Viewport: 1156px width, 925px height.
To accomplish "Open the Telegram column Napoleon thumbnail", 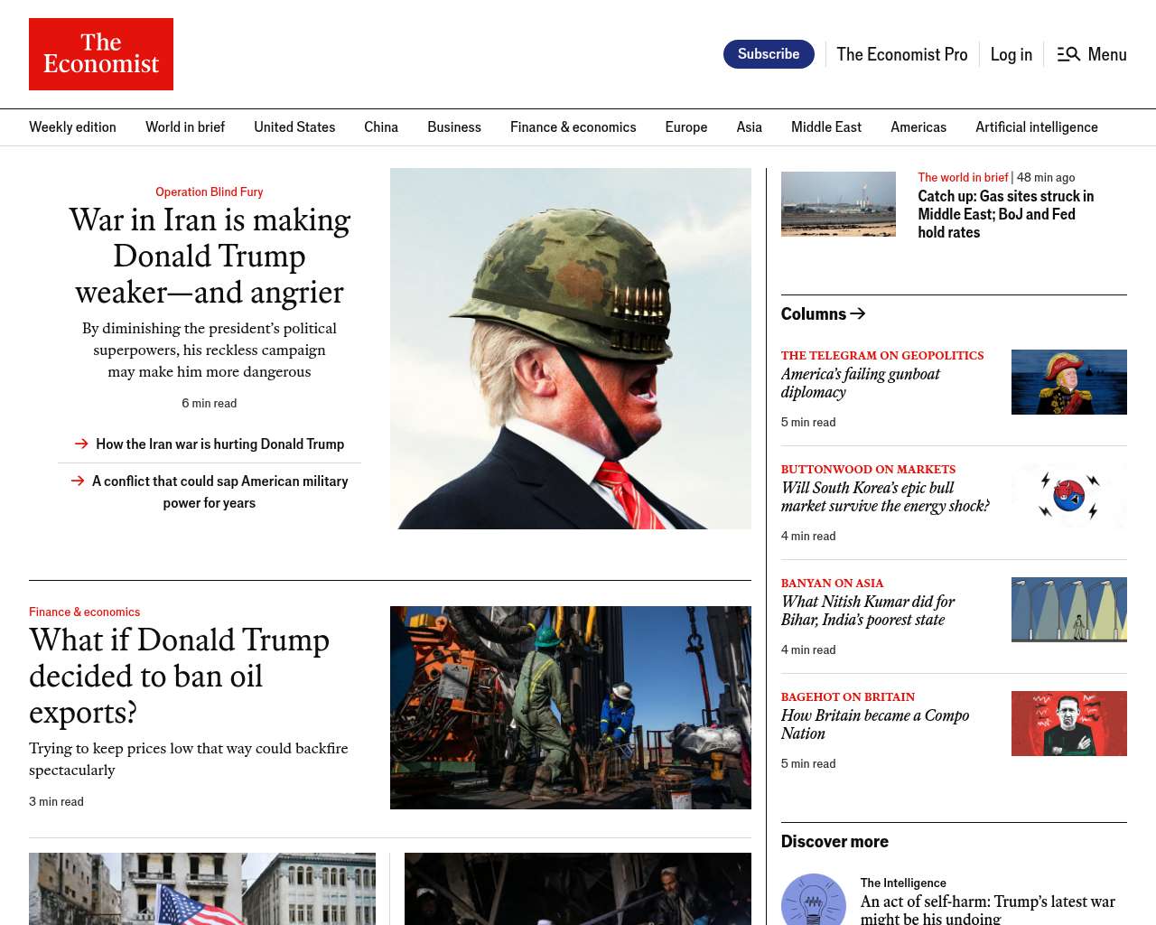I will [1069, 382].
